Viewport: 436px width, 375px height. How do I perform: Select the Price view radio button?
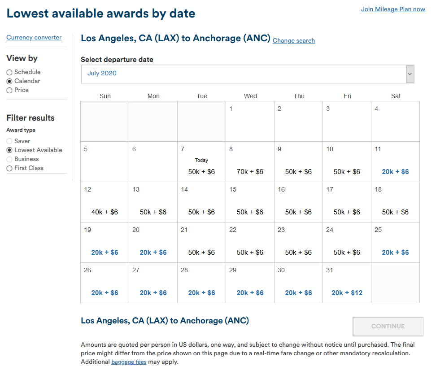point(9,90)
